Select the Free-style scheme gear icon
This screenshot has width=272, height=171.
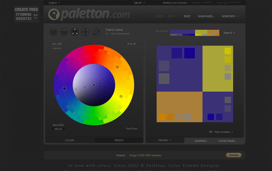[96, 32]
